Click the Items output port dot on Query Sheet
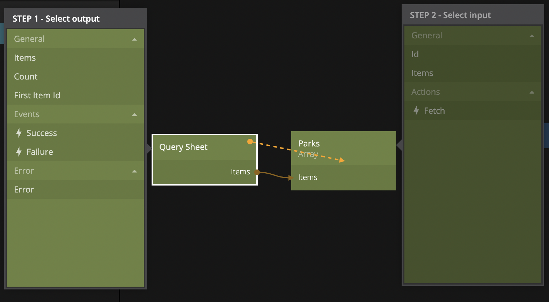This screenshot has width=549, height=302. (257, 172)
